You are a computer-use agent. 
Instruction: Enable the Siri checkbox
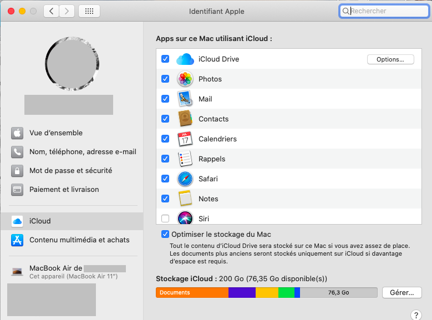pos(165,219)
